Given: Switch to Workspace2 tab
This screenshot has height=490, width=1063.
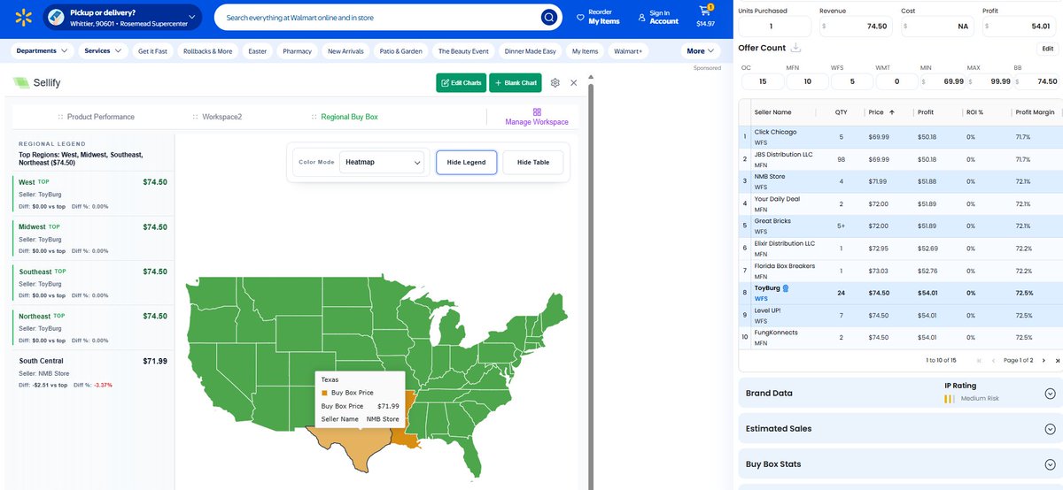Looking at the screenshot, I should (221, 117).
